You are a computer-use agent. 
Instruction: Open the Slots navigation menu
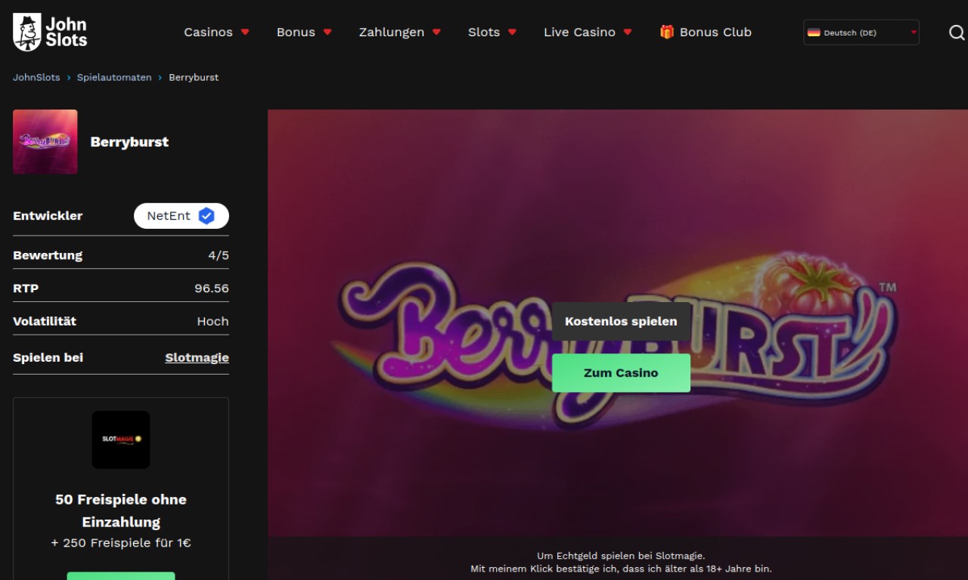tap(492, 32)
